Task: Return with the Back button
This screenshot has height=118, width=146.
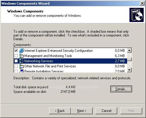Action: (x=60, y=111)
